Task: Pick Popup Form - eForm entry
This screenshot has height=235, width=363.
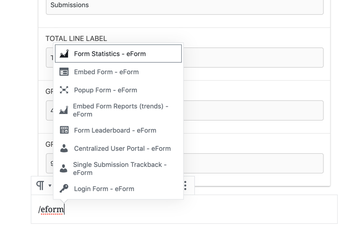Action: coord(118,90)
